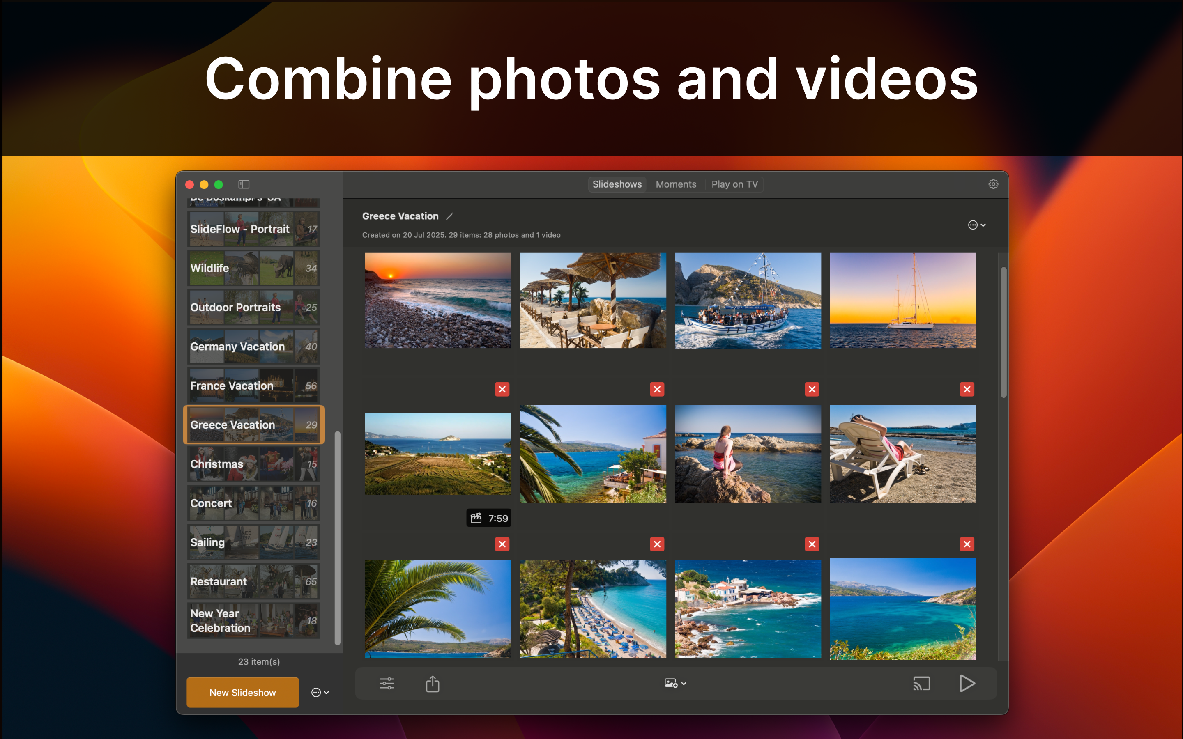Switch to the Moments tab

click(x=676, y=184)
